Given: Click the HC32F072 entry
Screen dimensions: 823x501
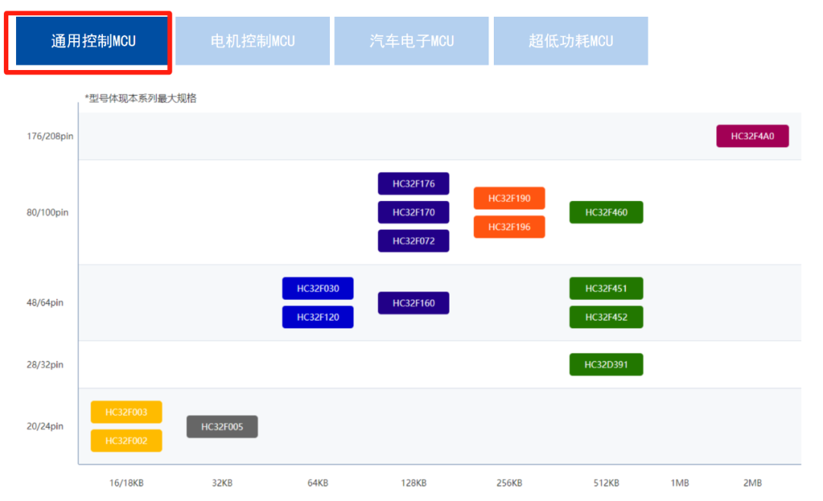Looking at the screenshot, I should 413,241.
